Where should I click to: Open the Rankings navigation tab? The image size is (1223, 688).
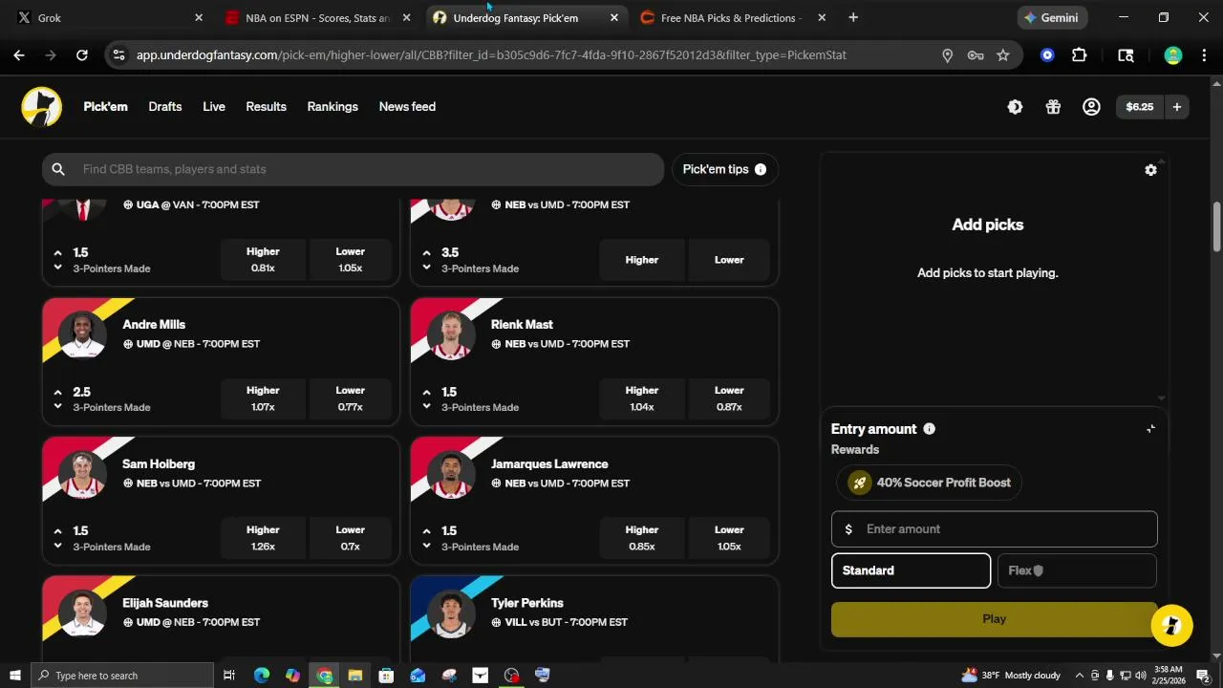coord(333,107)
